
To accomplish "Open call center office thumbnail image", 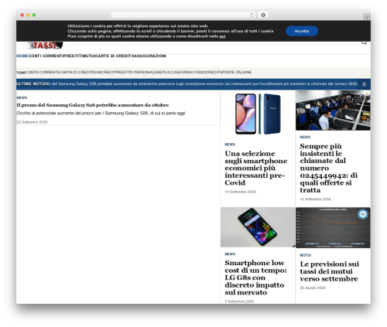I will (x=333, y=111).
